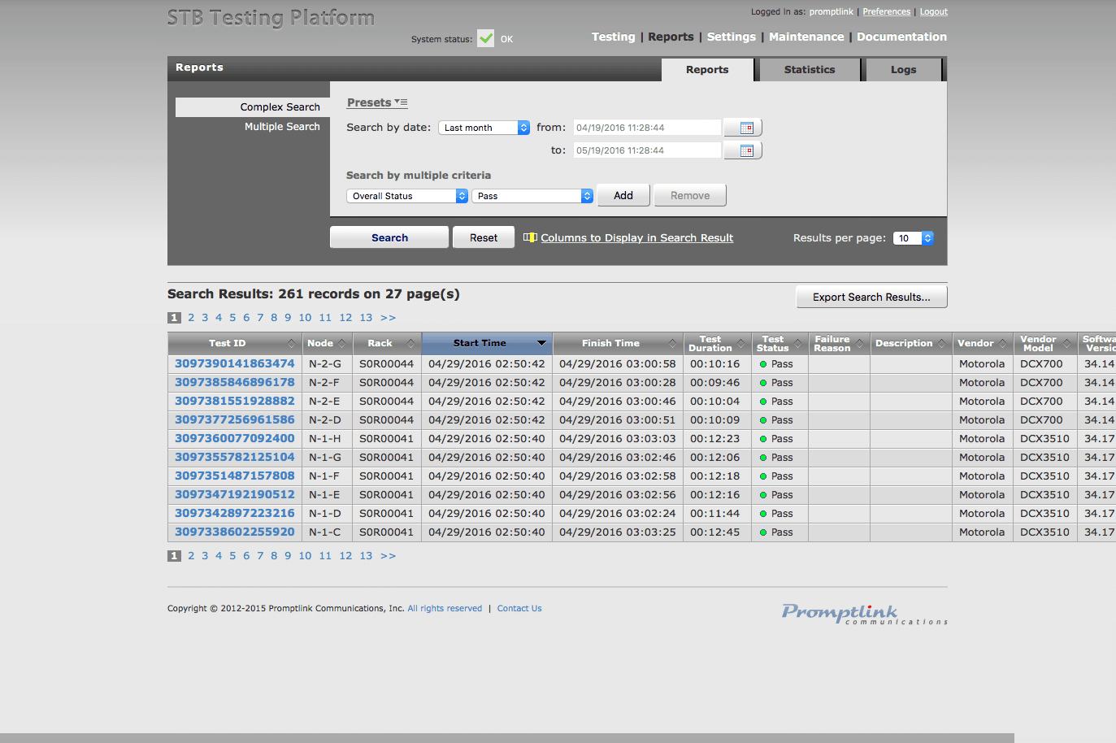Image resolution: width=1116 pixels, height=743 pixels.
Task: Open the 'Last month' date range dropdown
Action: 484,128
